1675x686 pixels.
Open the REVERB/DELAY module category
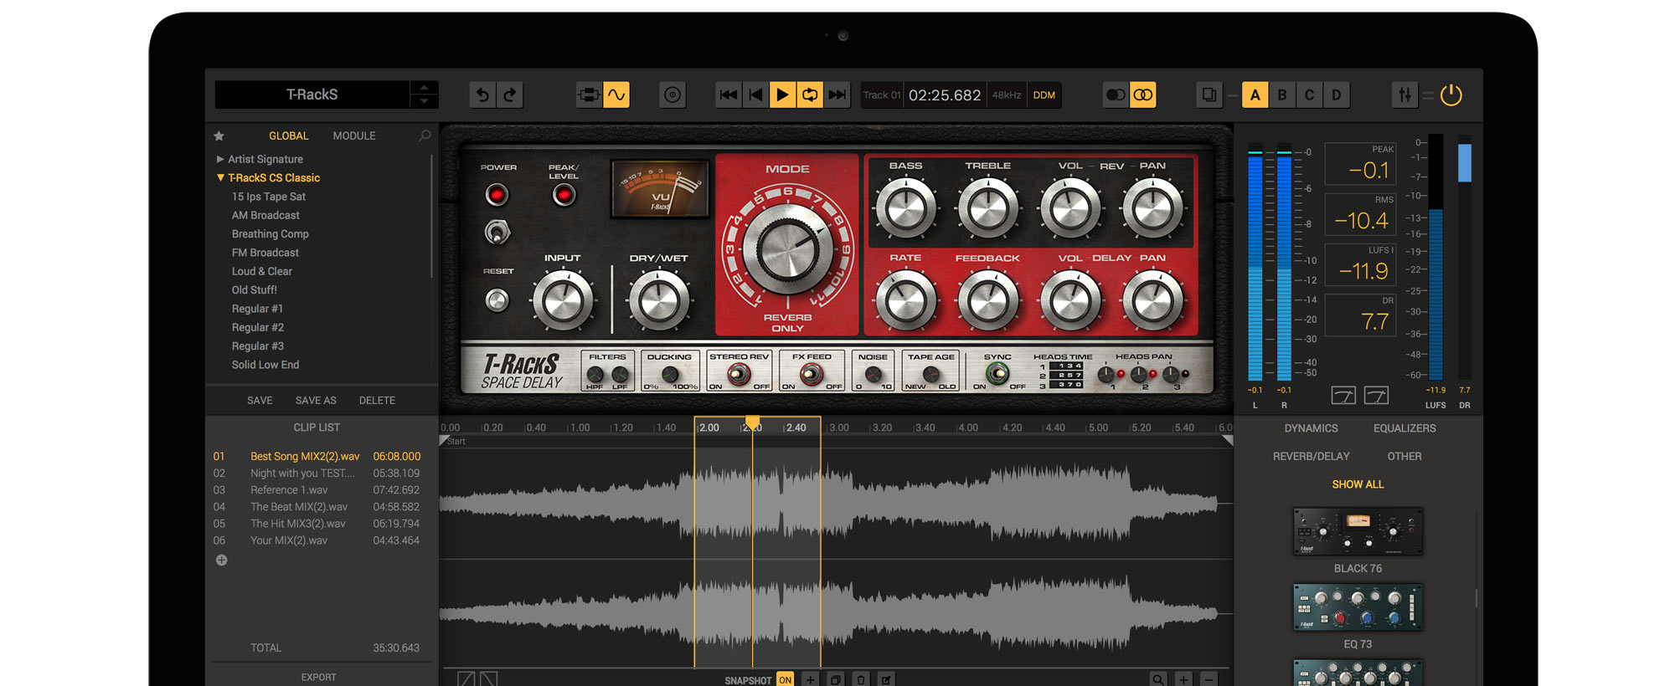(1312, 457)
